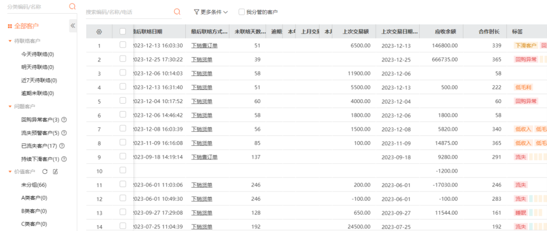Click help icon next to 流失预警客户

64,133
